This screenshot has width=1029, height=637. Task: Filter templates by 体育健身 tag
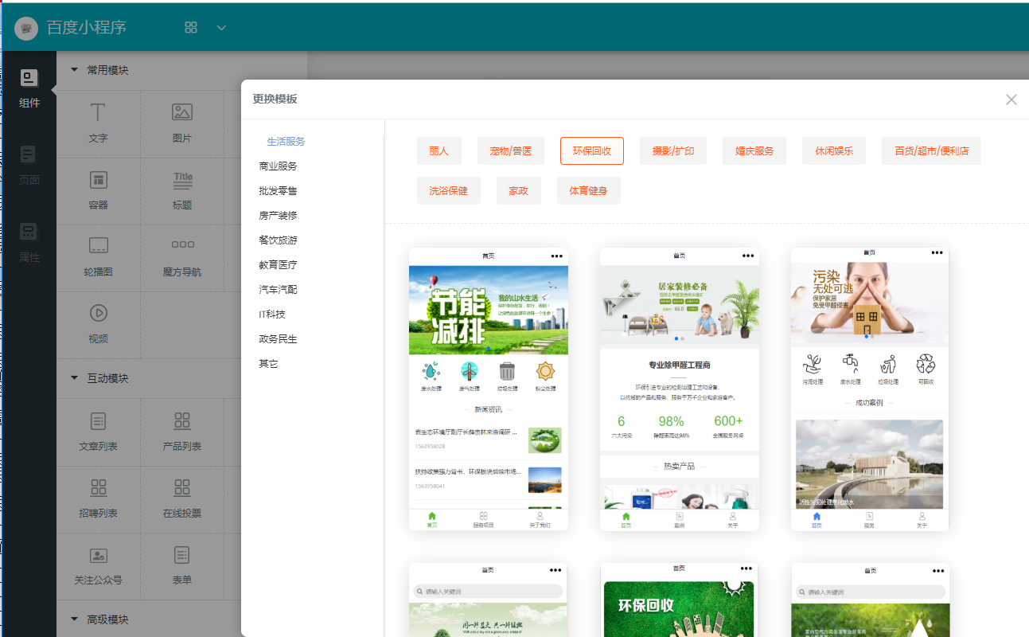point(588,191)
